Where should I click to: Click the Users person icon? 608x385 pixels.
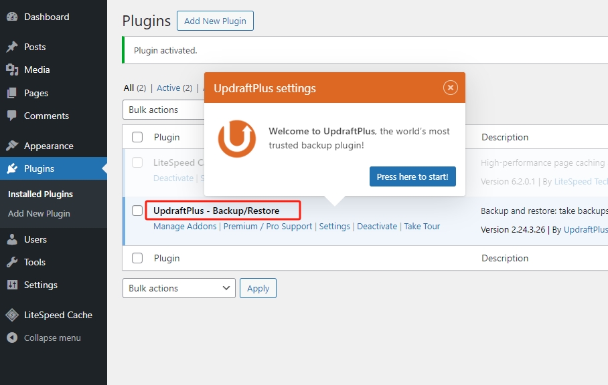[12, 239]
